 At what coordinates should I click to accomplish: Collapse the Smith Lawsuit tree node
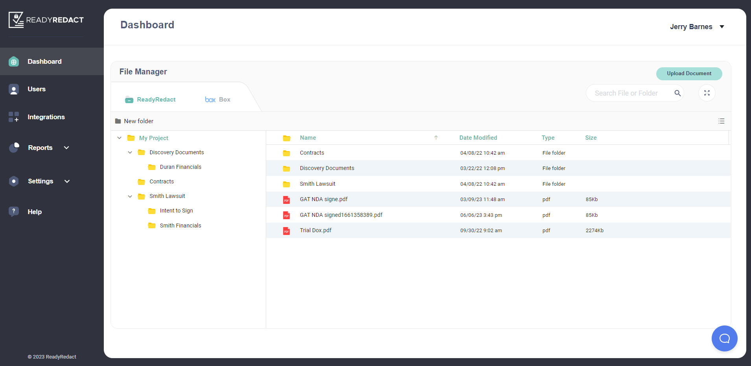[x=130, y=196]
